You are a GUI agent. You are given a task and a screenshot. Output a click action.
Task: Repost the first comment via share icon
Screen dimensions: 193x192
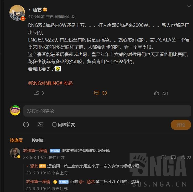[164, 157]
